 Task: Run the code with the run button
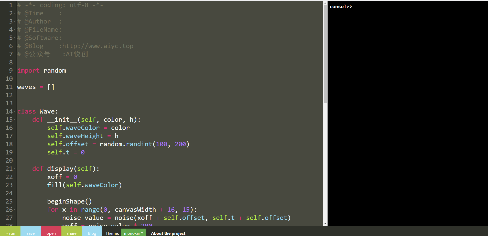(x=10, y=231)
